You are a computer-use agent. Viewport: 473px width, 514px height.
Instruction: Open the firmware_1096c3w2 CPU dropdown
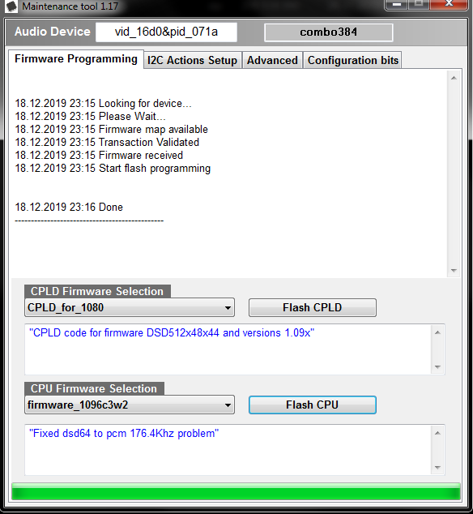[130, 405]
